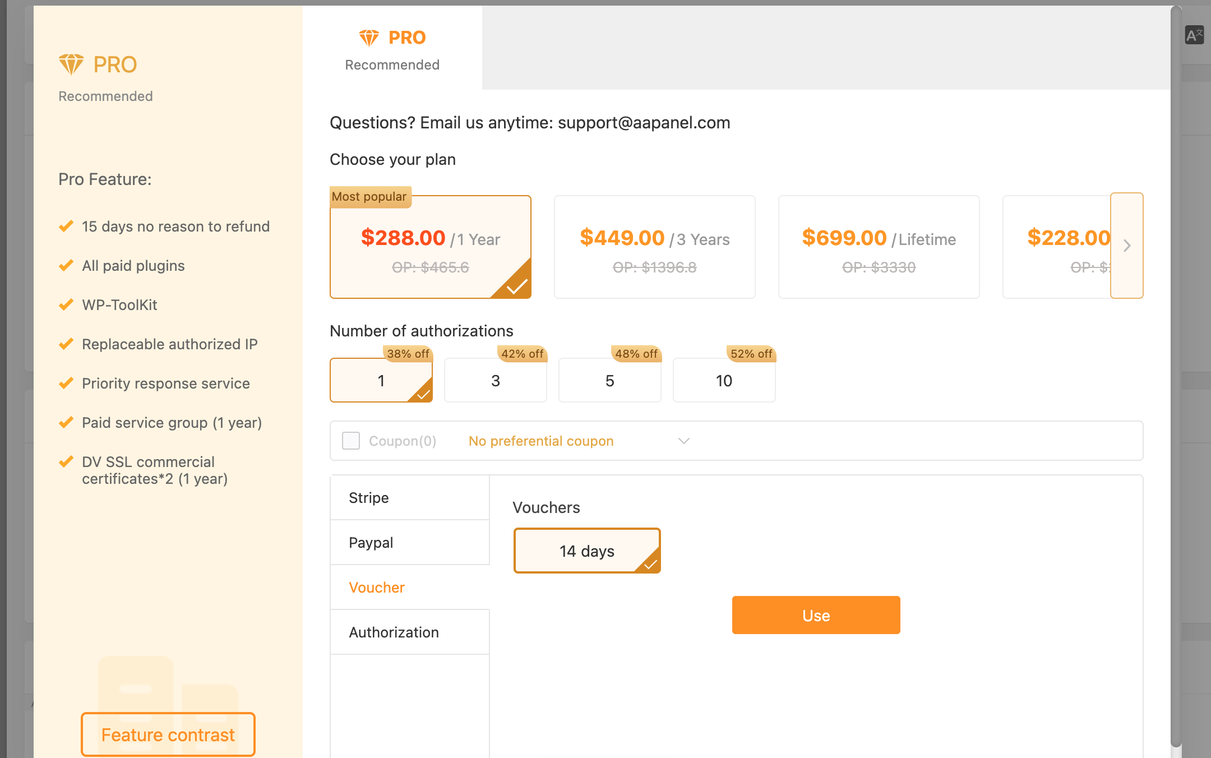This screenshot has width=1211, height=758.
Task: Click the dialog vertical scrollbar
Action: click(1176, 376)
